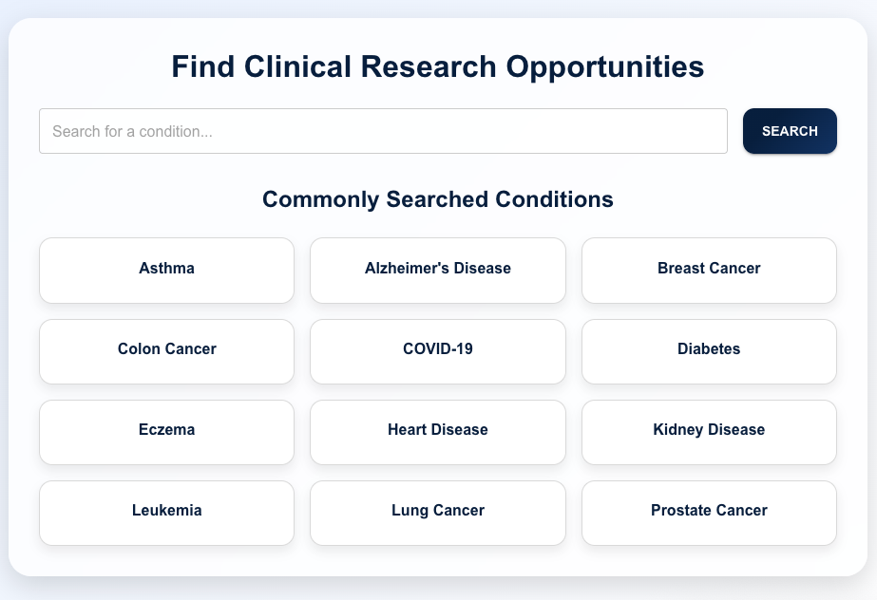
Task: Browse trials for Diabetes
Action: 709,350
